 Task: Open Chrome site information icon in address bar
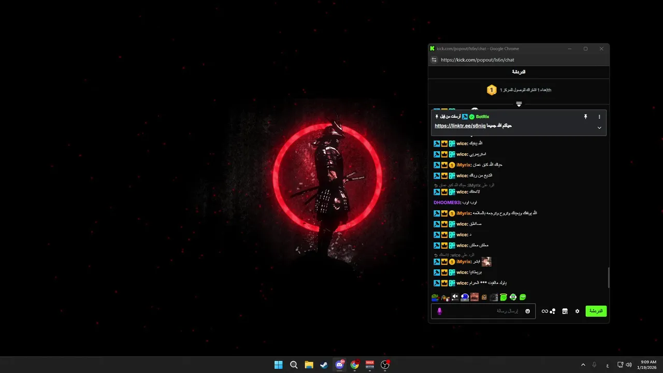coord(435,60)
